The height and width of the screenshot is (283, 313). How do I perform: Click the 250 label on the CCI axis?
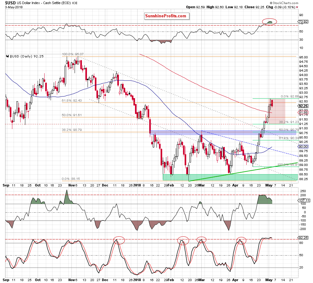303,191
